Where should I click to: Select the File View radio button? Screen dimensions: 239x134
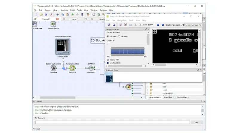119,36
